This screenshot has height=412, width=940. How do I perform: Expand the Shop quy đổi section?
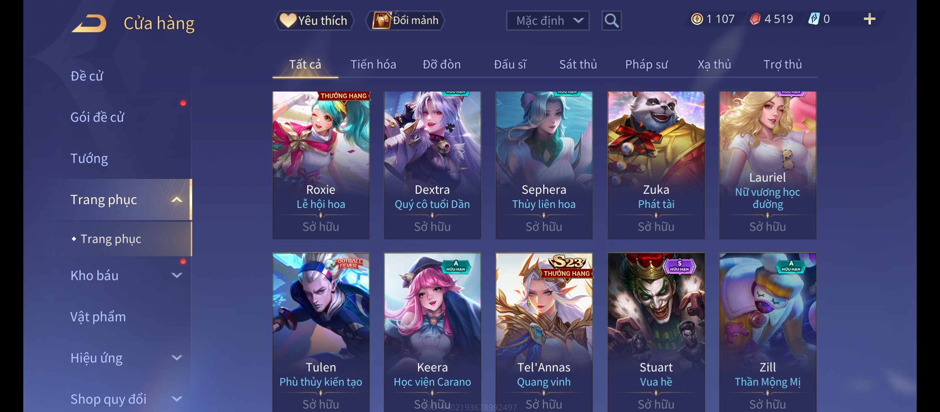(x=177, y=399)
